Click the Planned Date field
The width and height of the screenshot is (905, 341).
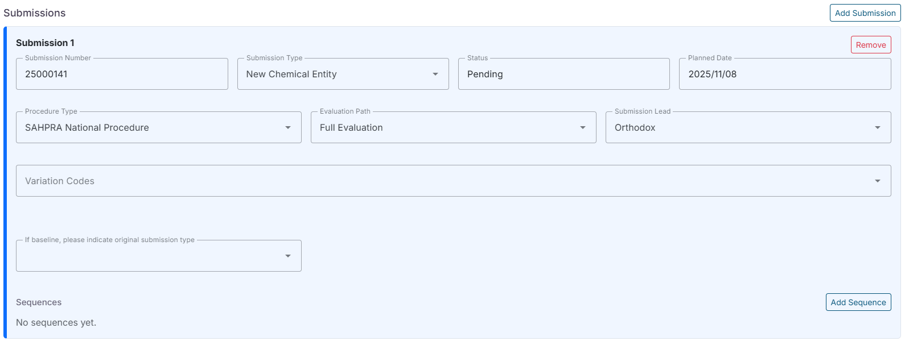coord(784,74)
